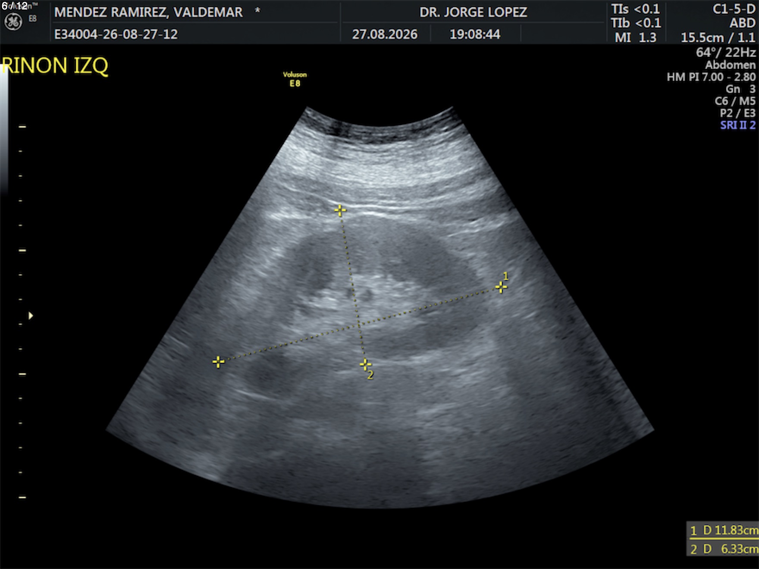
Task: Click the focal zone triangle marker
Action: (x=31, y=316)
